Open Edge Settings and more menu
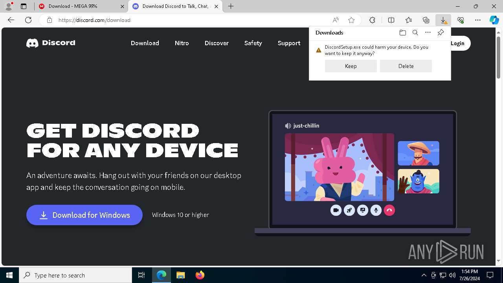The image size is (503, 283). coord(478,20)
